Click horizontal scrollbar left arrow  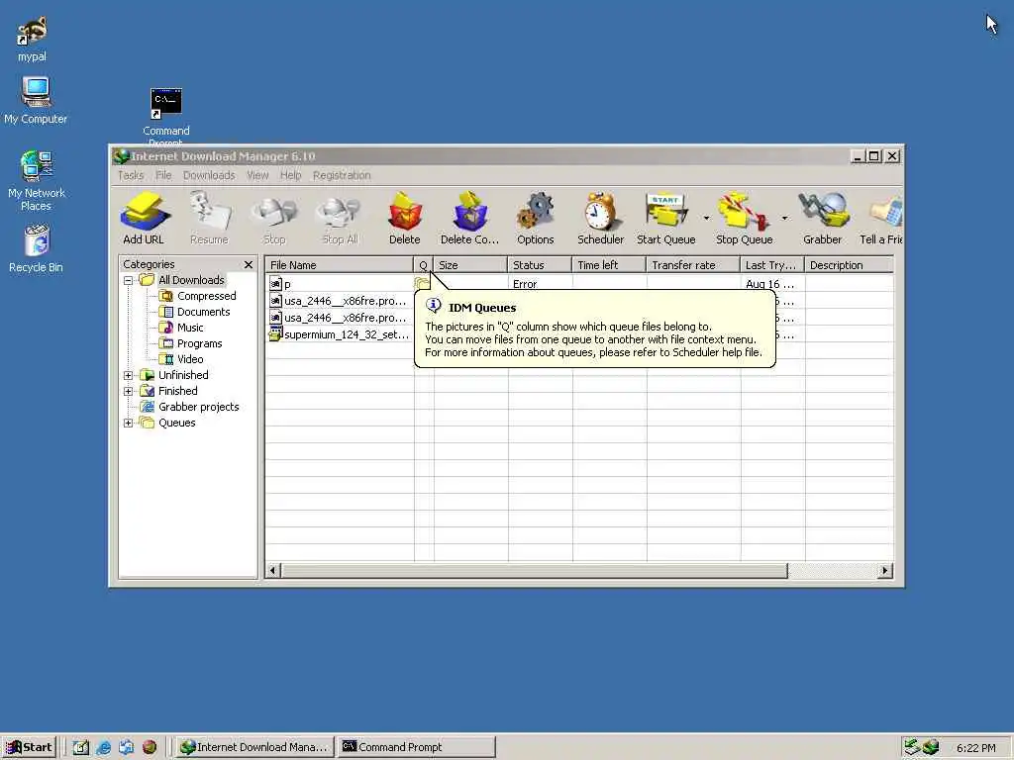click(x=273, y=570)
